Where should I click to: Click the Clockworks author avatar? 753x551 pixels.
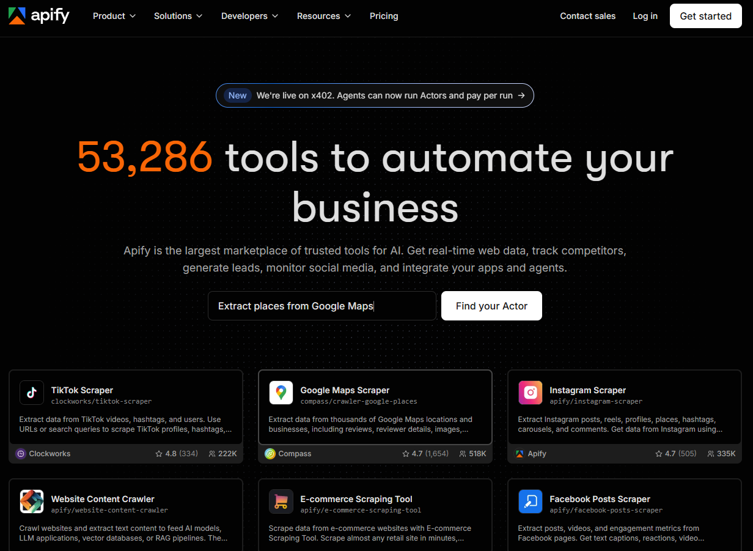[x=21, y=454]
